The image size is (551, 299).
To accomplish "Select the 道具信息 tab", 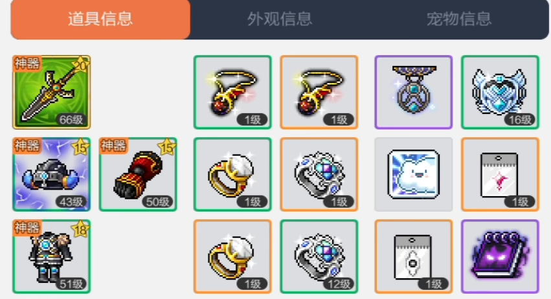I will (100, 19).
